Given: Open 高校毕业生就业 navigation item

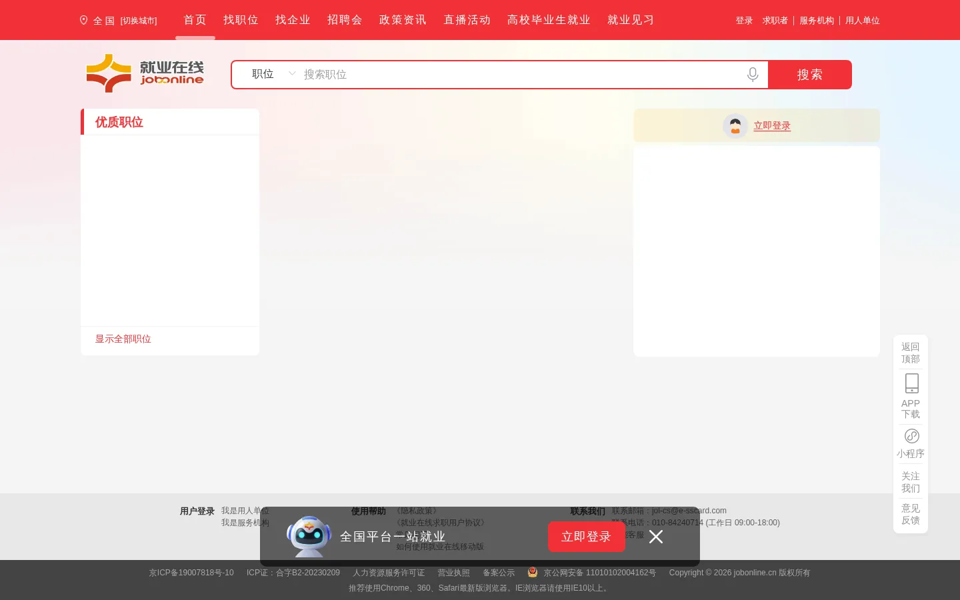Looking at the screenshot, I should (x=549, y=20).
